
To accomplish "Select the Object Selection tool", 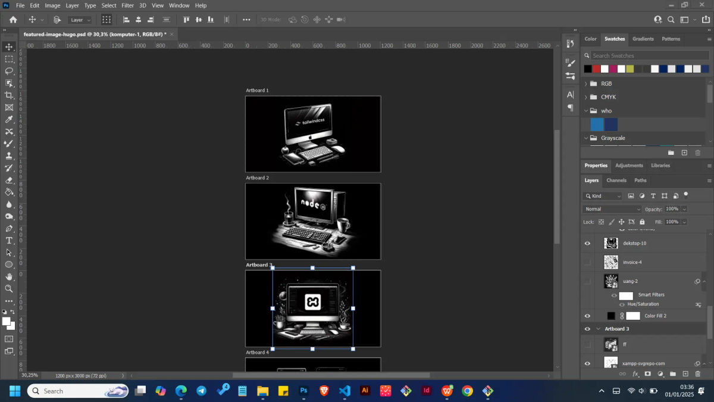I will coord(9,83).
